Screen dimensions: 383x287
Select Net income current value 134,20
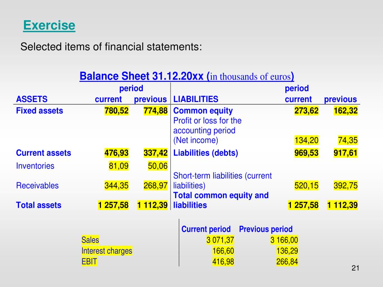306,141
